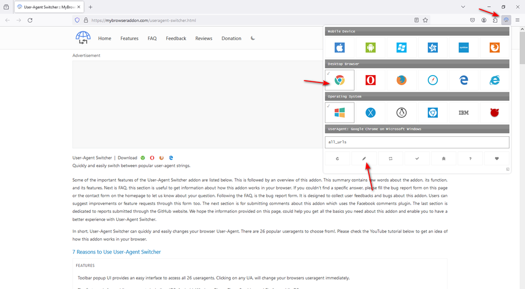The image size is (525, 289).
Task: Go to the FAQ section link
Action: pyautogui.click(x=152, y=39)
